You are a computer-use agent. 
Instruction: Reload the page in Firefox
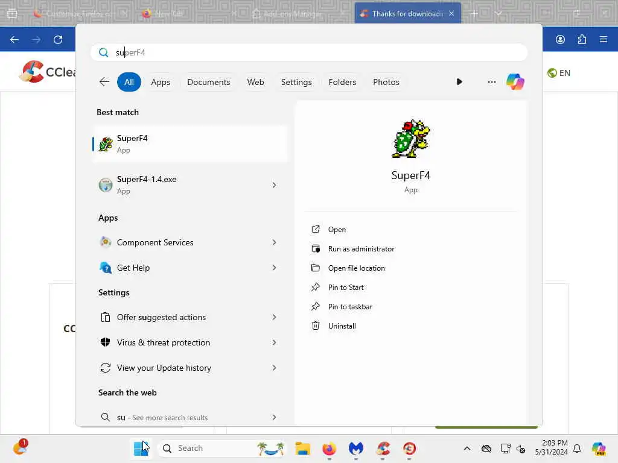click(58, 39)
